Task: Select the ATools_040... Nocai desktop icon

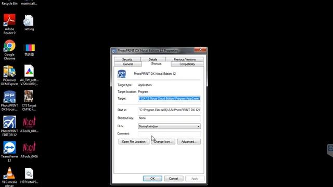Action: click(x=29, y=125)
